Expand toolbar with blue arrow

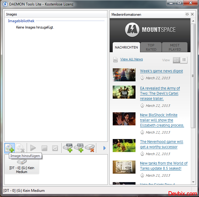click(x=105, y=148)
